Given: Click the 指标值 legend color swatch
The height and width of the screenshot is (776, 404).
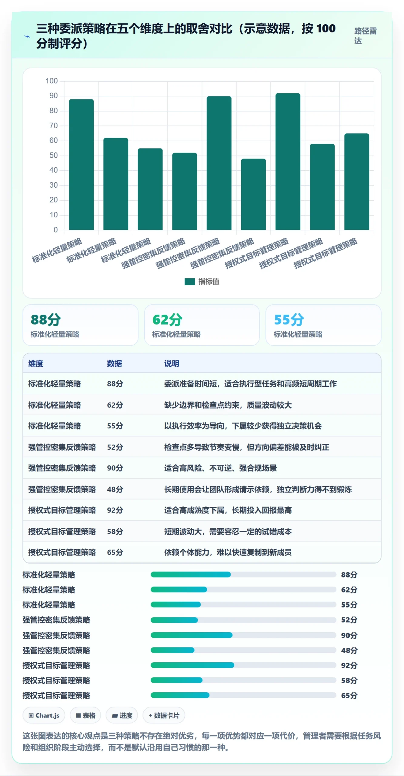Looking at the screenshot, I should pos(190,282).
